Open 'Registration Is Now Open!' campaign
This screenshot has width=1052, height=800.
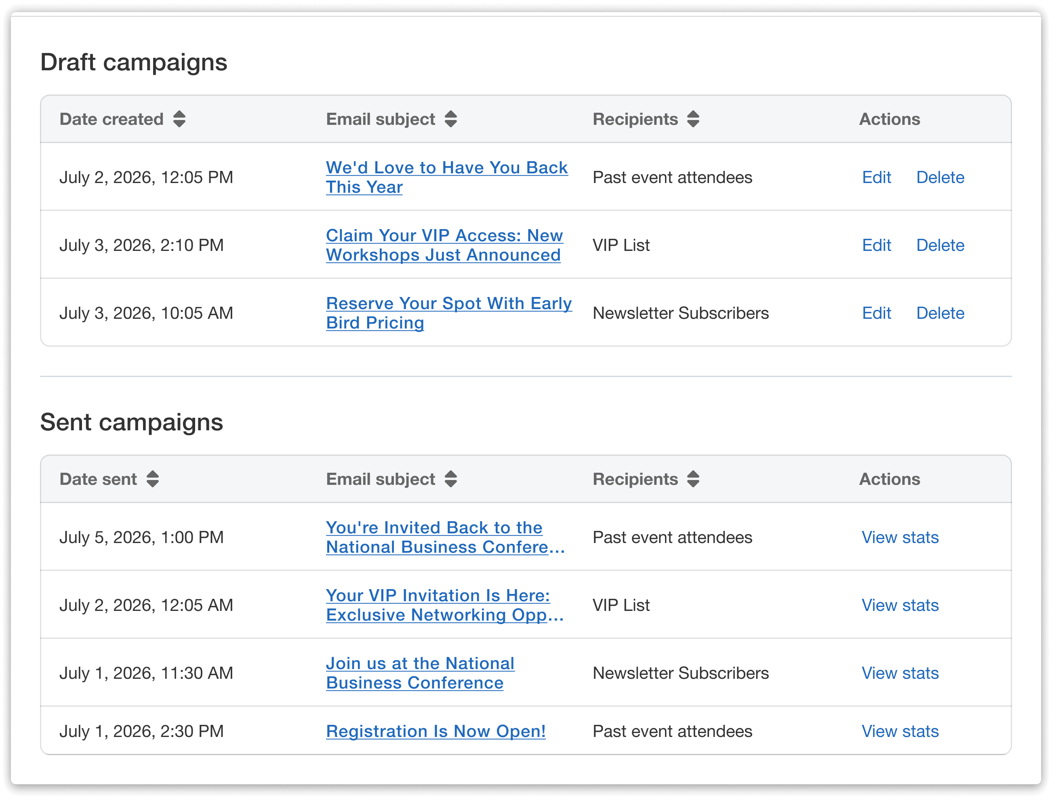[436, 731]
